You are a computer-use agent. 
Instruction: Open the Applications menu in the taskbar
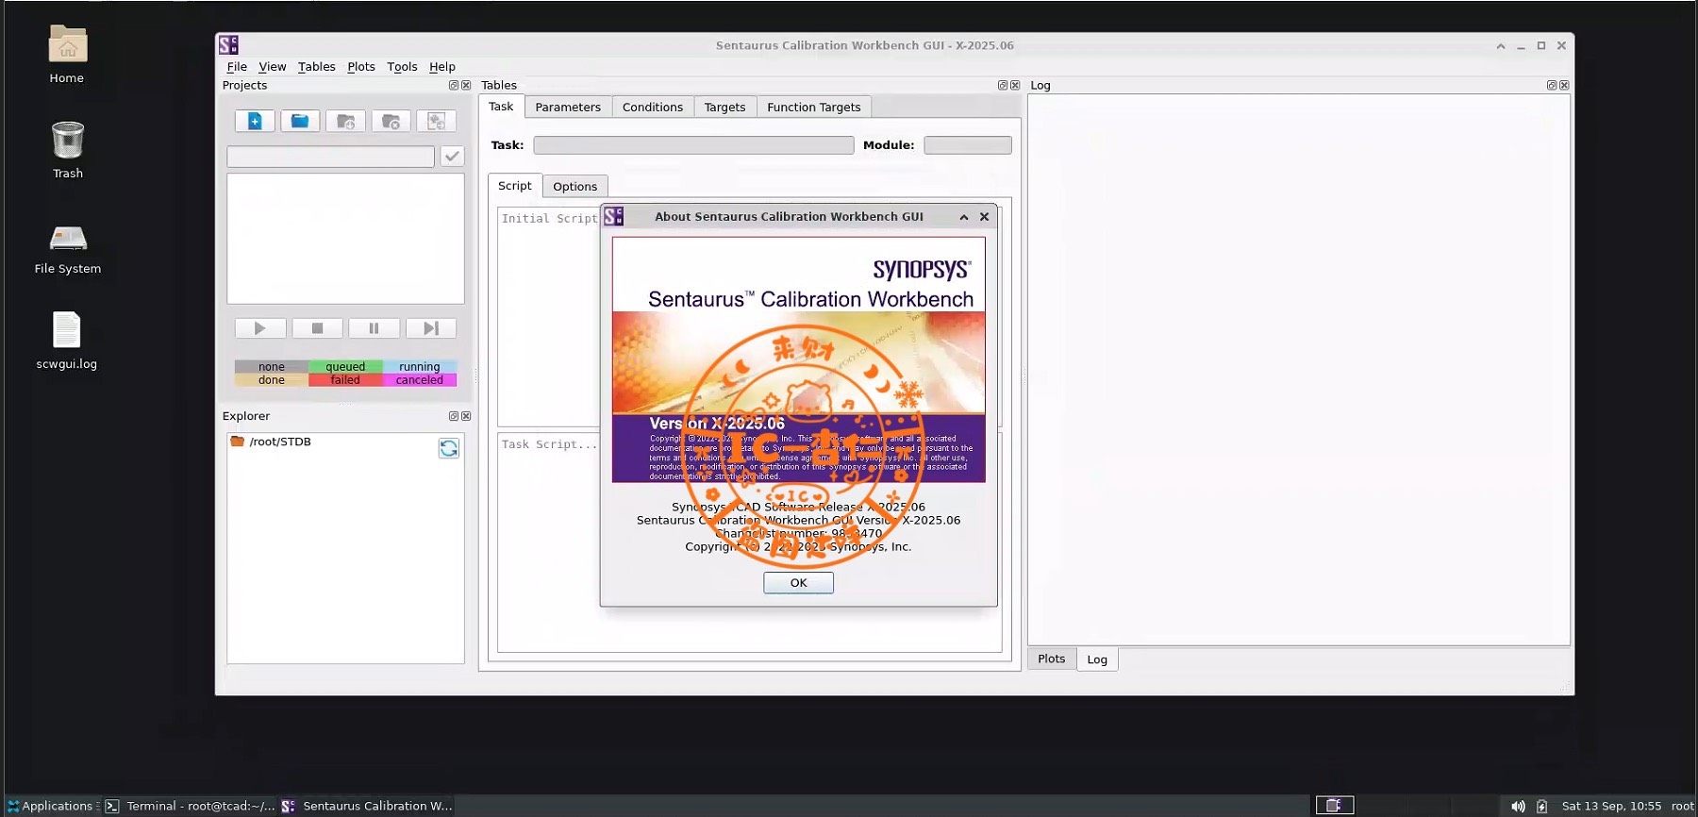(x=50, y=806)
